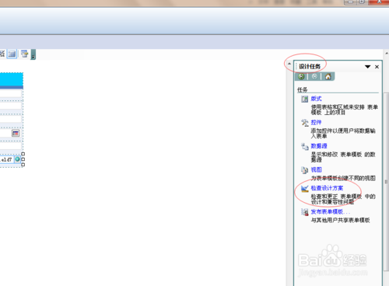Go forward in the 设计任务 pane

tap(314, 76)
